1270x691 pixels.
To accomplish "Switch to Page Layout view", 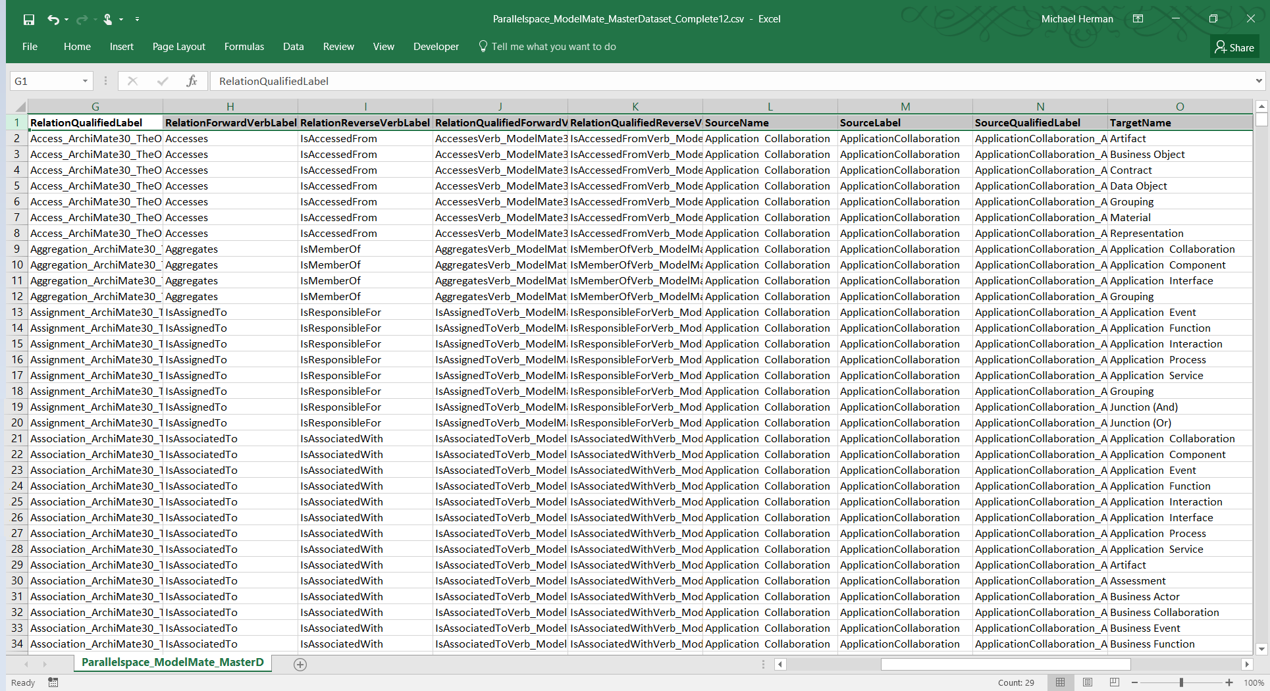I will (x=1088, y=682).
